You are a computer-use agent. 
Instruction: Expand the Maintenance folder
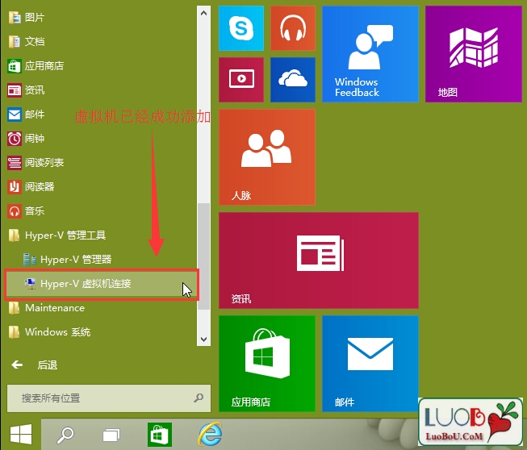[x=101, y=308]
